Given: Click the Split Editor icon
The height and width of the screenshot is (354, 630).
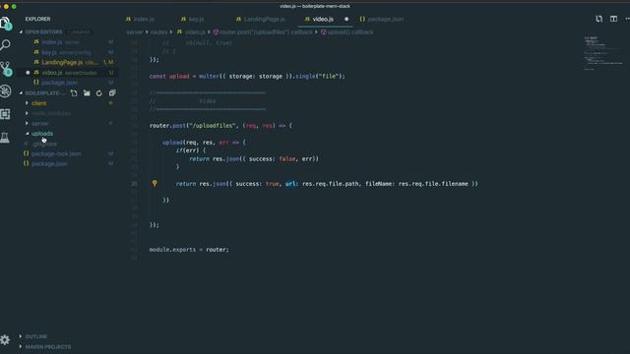Looking at the screenshot, I should (613, 19).
